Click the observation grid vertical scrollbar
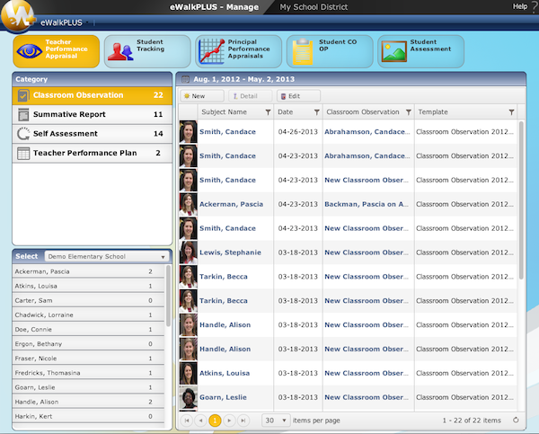This screenshot has height=434, width=539. coord(521,199)
